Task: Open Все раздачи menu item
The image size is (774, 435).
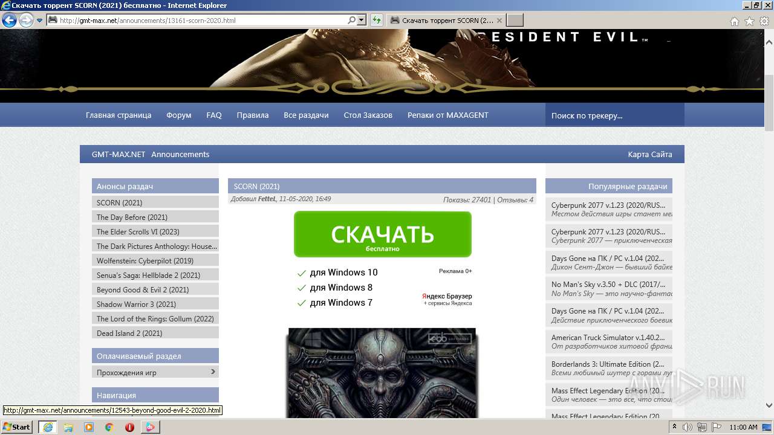Action: 306,115
